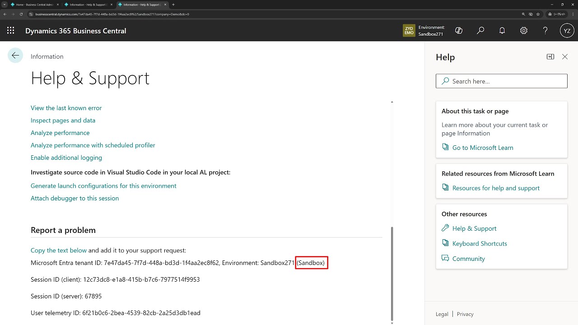Close the Help pane

click(x=565, y=57)
